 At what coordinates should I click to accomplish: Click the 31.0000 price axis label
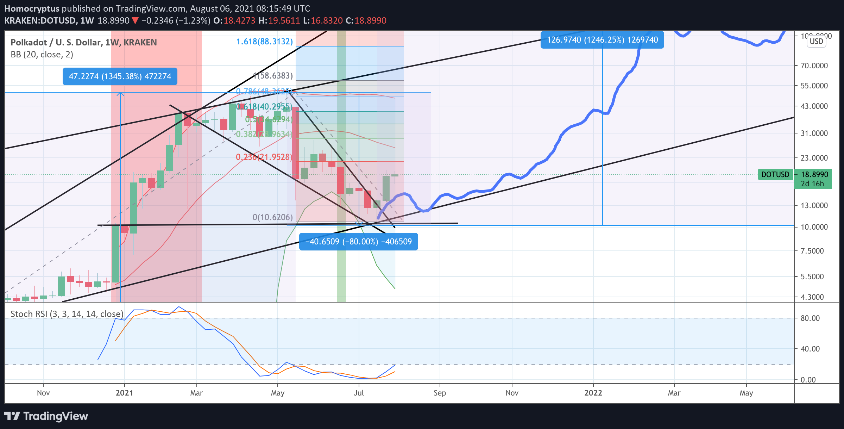814,133
